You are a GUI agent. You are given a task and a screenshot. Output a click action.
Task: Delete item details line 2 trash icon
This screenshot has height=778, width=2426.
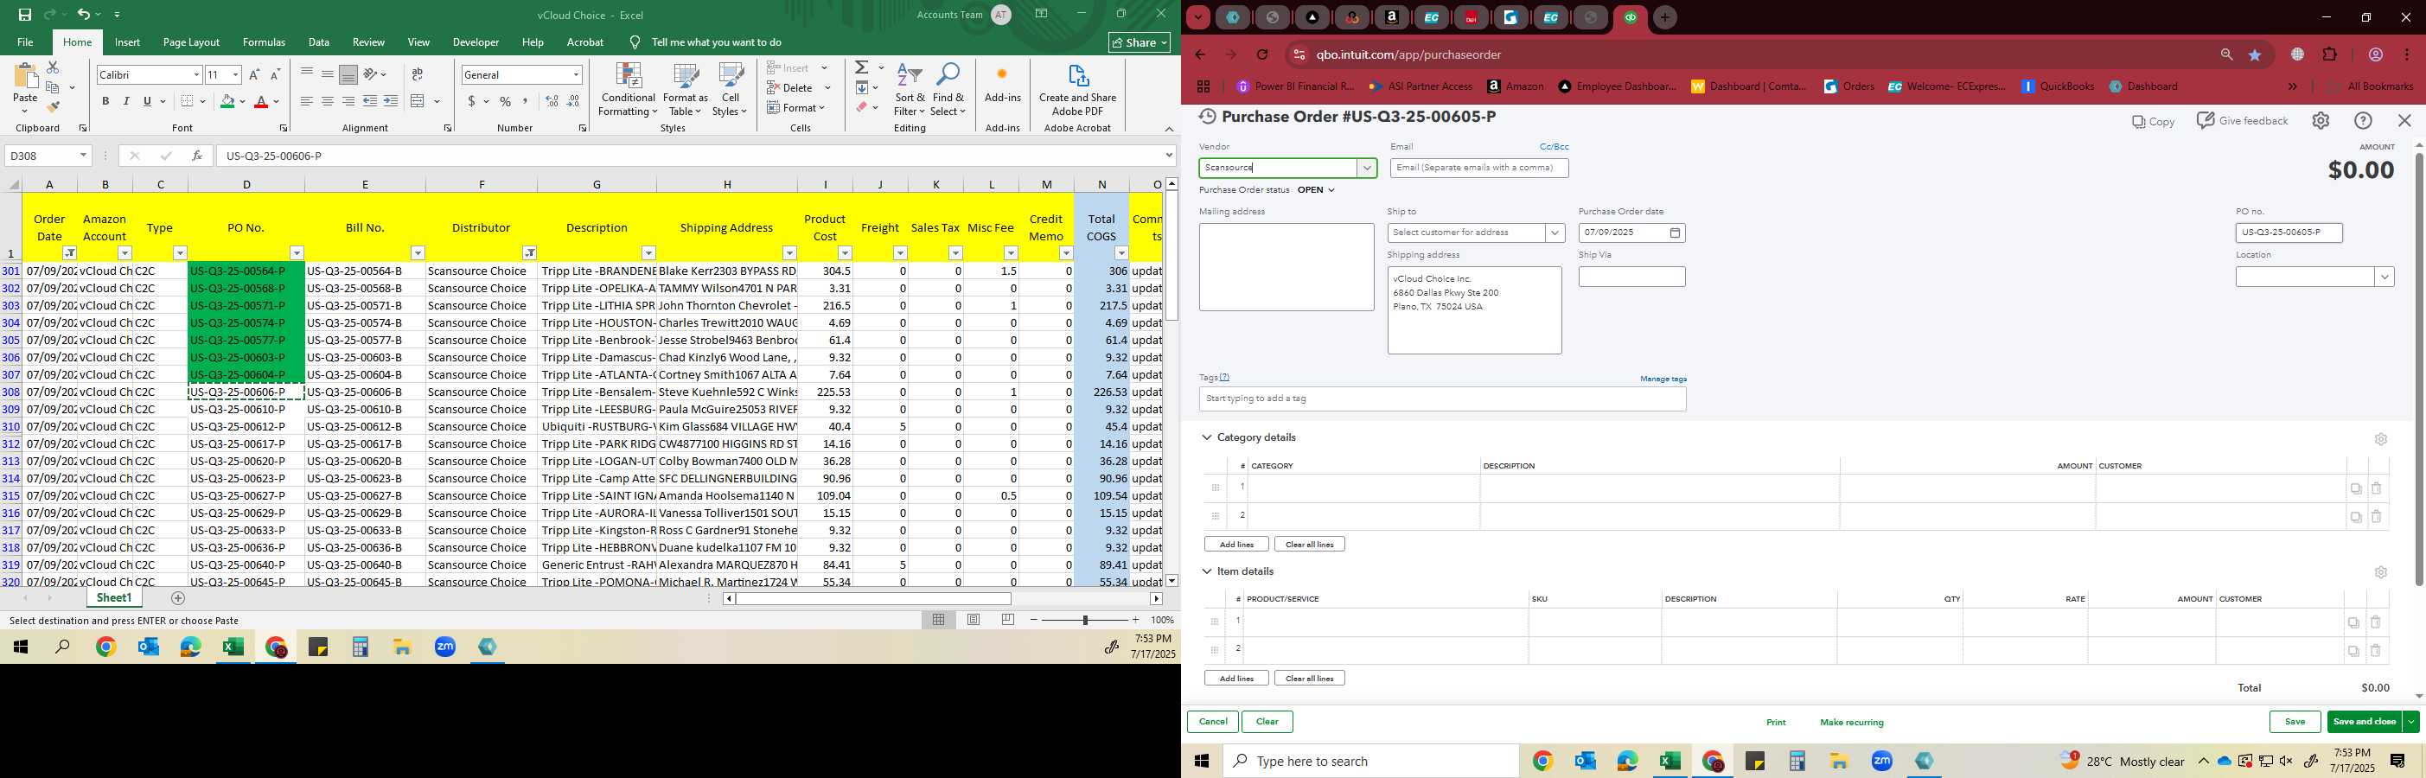pyautogui.click(x=2375, y=650)
